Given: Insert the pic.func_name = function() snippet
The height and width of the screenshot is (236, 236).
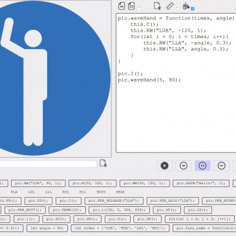Looking at the screenshot, I should (x=204, y=228).
